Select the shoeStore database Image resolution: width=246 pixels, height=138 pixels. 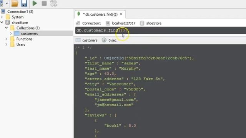[20, 23]
